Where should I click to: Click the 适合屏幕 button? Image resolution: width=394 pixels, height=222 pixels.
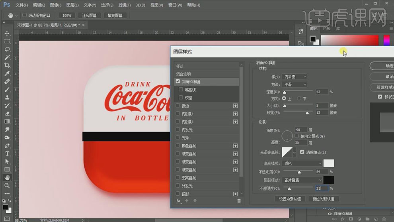[89, 16]
